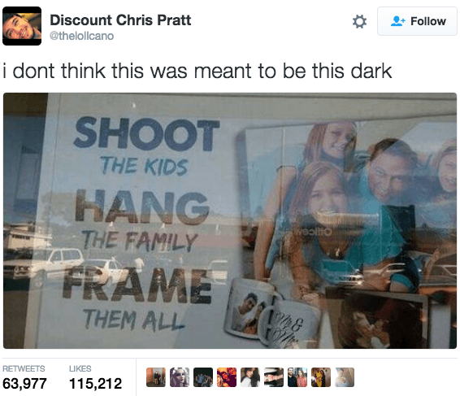The height and width of the screenshot is (396, 460).
Task: Open sixth liker avatar, sideways black-white photo
Action: coord(274,377)
